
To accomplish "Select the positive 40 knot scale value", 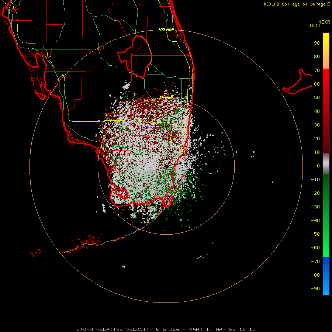I will point(317,111).
